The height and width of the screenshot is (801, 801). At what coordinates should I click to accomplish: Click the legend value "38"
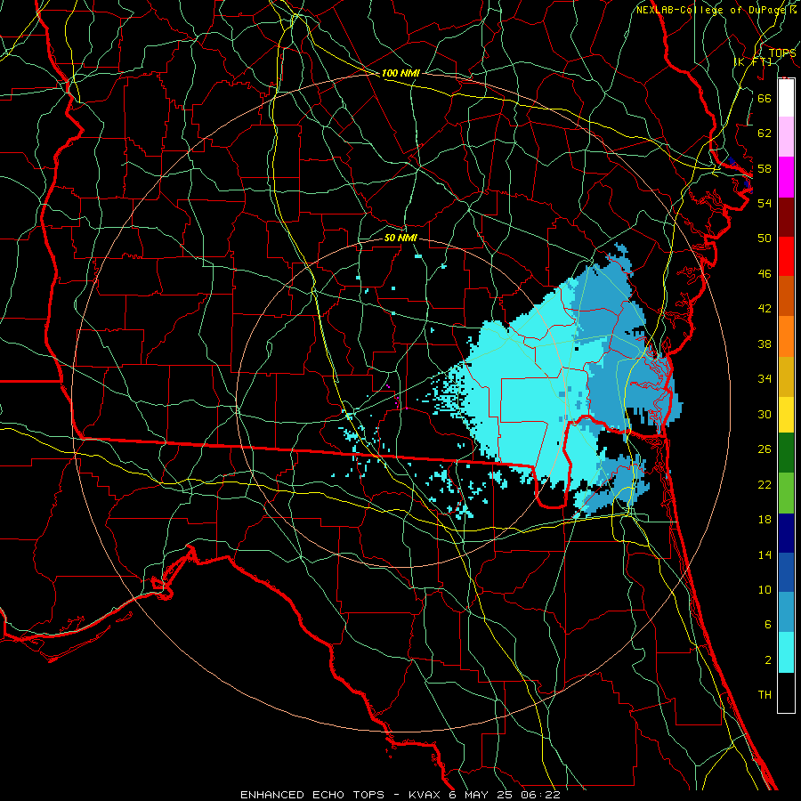(765, 344)
